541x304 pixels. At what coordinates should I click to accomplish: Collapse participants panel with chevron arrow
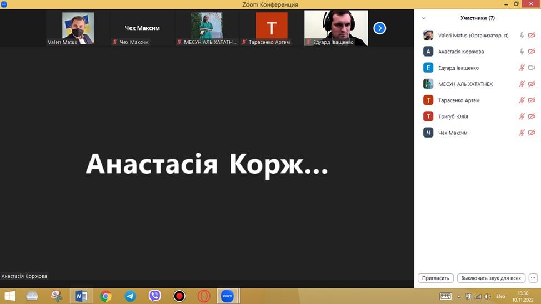[x=424, y=18]
